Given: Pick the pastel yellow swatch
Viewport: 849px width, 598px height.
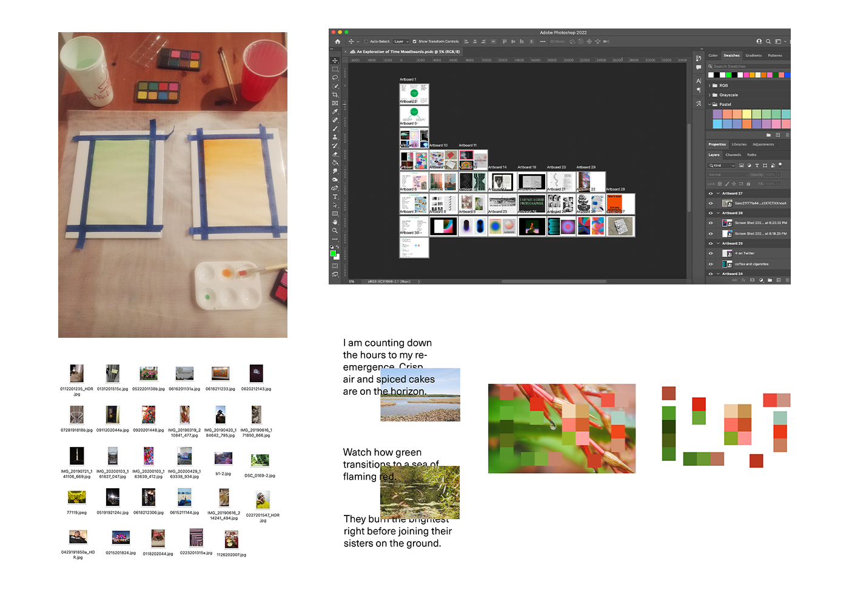Looking at the screenshot, I should (x=747, y=114).
